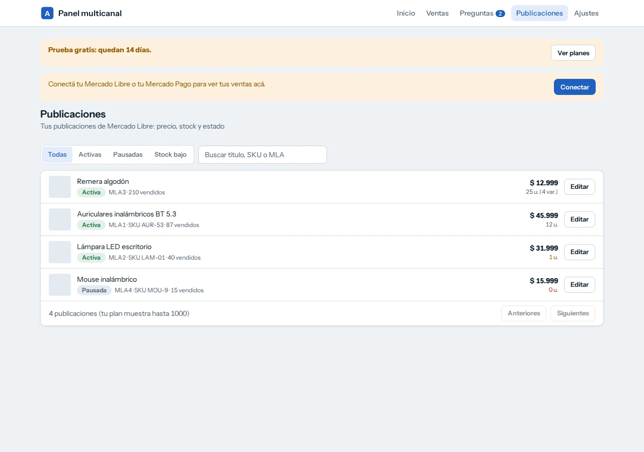Click the $ 45.999 price
The height and width of the screenshot is (452, 644).
[544, 215]
